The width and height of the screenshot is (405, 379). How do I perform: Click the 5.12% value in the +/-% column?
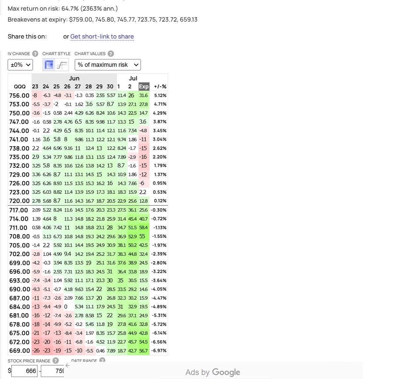[x=160, y=96]
